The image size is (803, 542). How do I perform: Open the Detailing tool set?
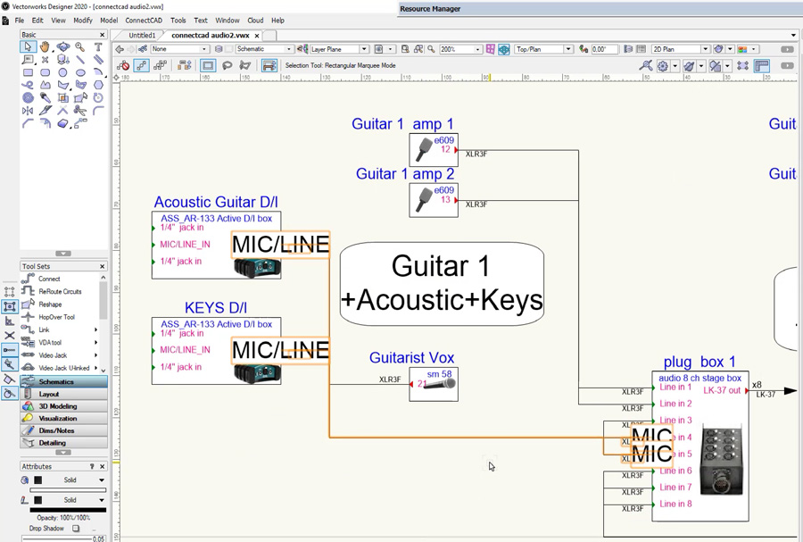pyautogui.click(x=63, y=443)
